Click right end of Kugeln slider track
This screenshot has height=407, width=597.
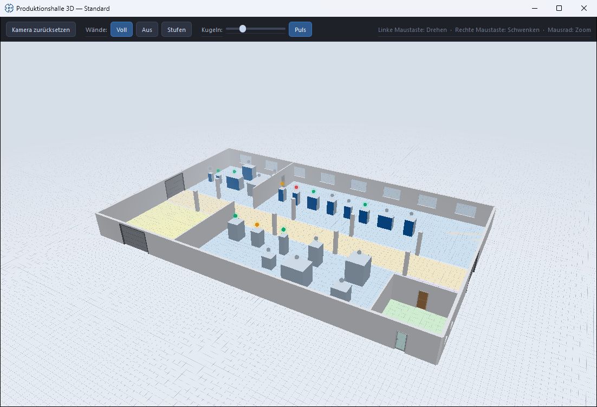point(284,29)
